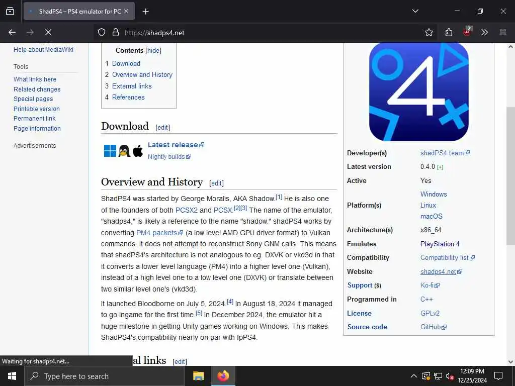Open PM4 packets external link
The image size is (515, 386).
point(159,233)
